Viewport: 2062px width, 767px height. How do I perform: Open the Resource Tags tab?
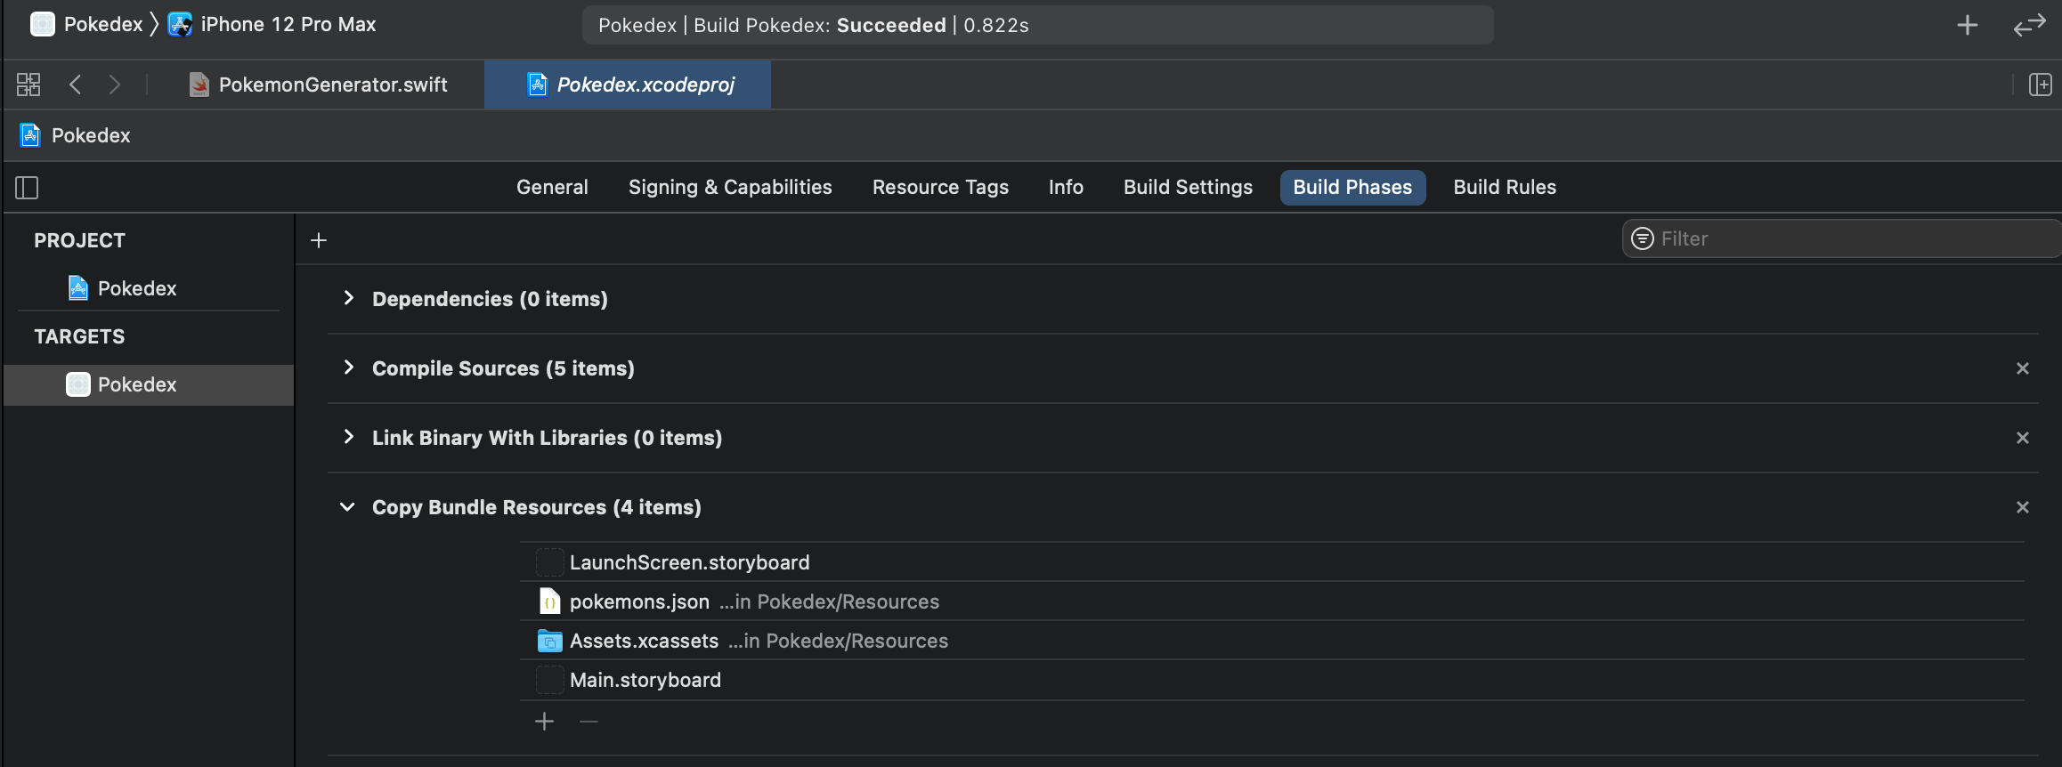click(x=940, y=188)
